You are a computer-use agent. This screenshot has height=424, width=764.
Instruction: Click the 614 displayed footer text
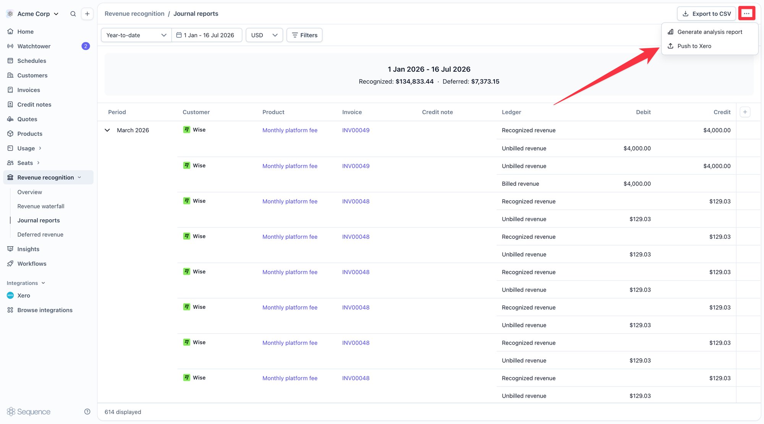tap(123, 412)
